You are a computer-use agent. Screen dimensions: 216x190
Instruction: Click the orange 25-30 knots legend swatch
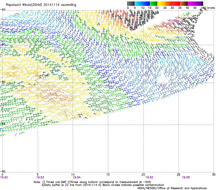point(169,4)
